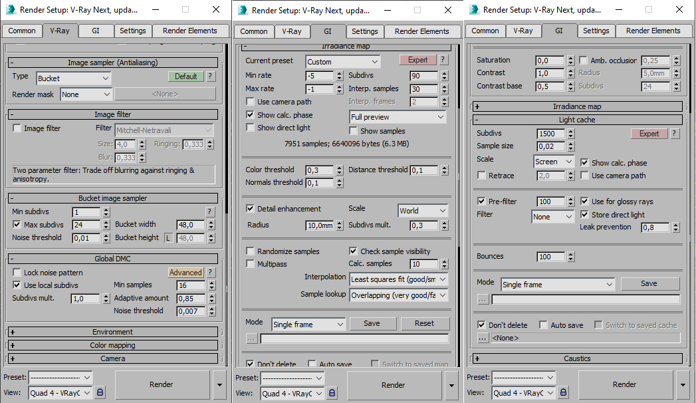
Task: Open the Full preview dropdown
Action: pyautogui.click(x=398, y=117)
